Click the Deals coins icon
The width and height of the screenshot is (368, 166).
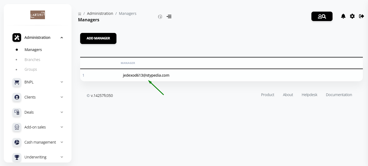point(17,112)
